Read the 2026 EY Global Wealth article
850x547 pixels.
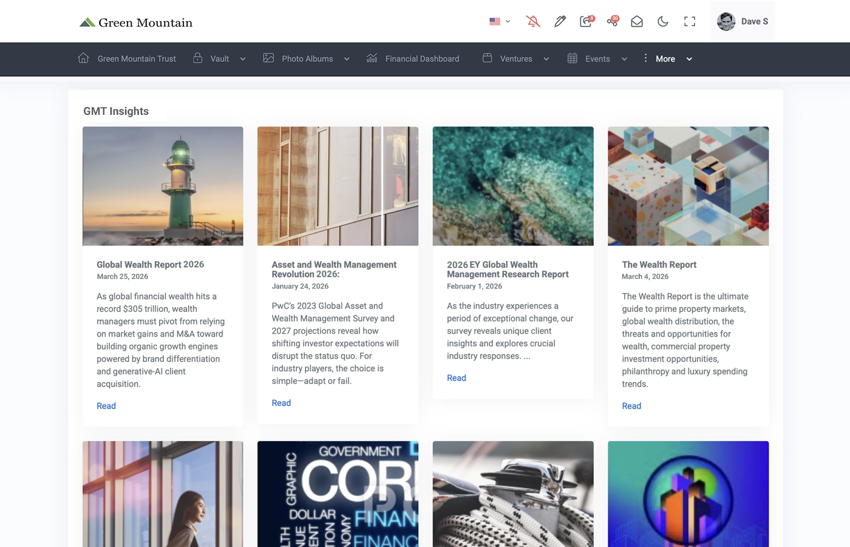[x=457, y=378]
